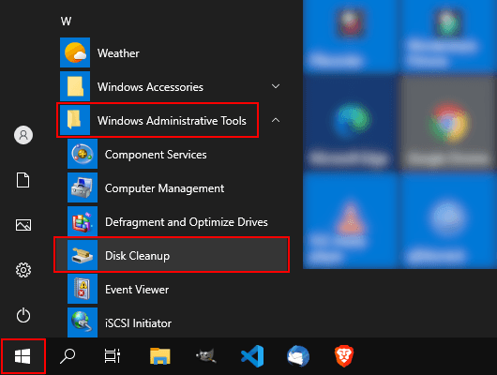Open Documents from the Start sidebar
Screen dimensions: 497x375
(x=23, y=180)
